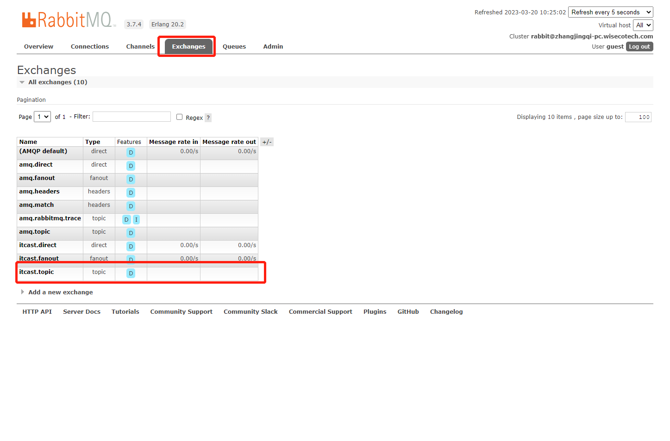Sort by the Type column header
670x441 pixels.
pos(93,142)
